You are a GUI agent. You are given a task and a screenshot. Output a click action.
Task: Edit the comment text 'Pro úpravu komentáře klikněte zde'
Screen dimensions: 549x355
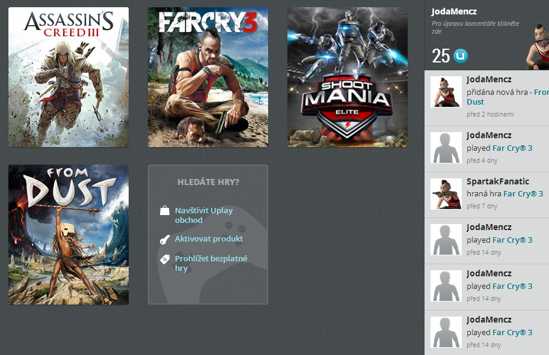click(475, 28)
